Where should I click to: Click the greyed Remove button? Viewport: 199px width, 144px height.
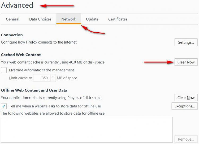(186, 139)
